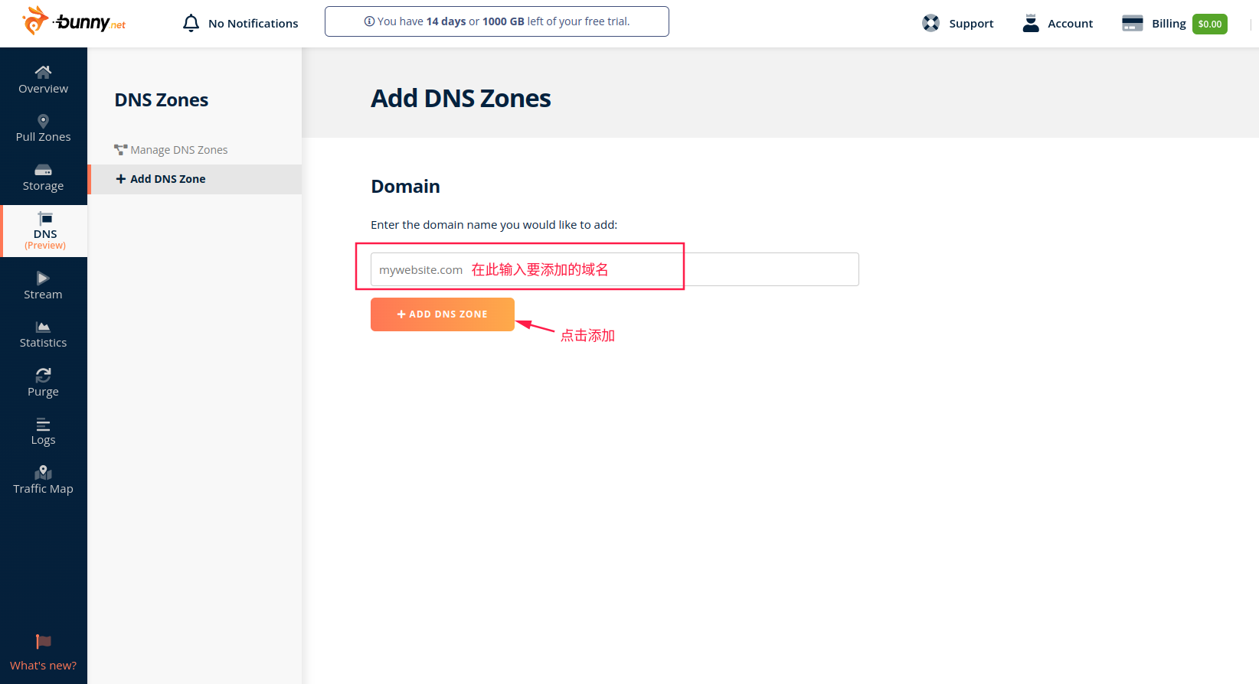This screenshot has height=684, width=1259.
Task: View the Statistics page
Action: pyautogui.click(x=43, y=335)
